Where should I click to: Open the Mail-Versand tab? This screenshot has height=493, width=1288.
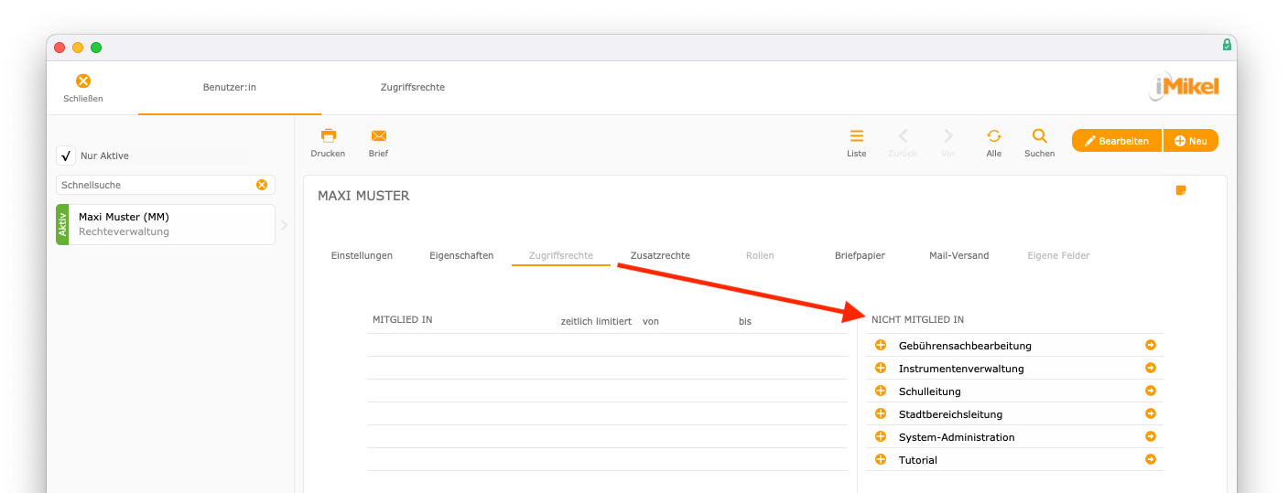click(958, 255)
